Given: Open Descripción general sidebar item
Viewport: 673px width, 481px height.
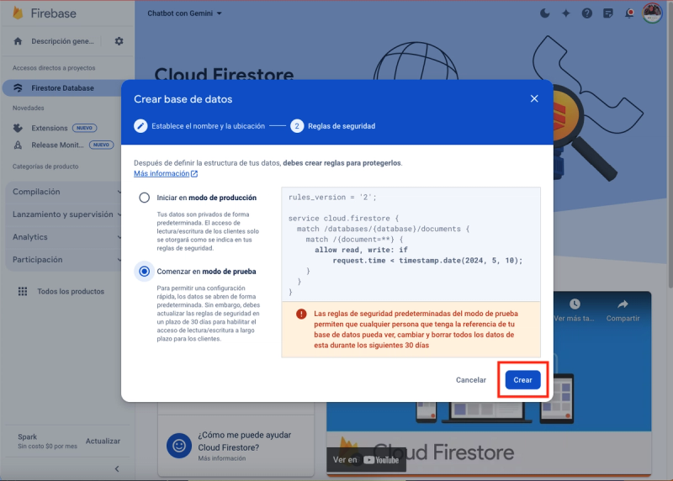Looking at the screenshot, I should click(x=62, y=41).
